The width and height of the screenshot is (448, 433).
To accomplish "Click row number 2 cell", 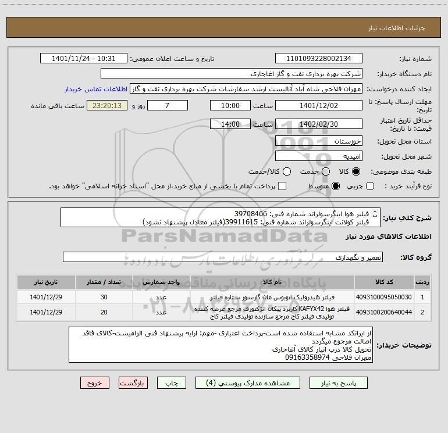I will point(422,312).
